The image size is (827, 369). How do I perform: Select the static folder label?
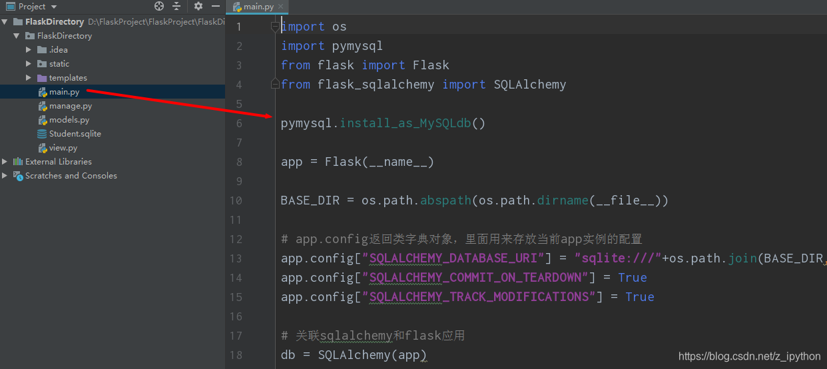coord(59,64)
